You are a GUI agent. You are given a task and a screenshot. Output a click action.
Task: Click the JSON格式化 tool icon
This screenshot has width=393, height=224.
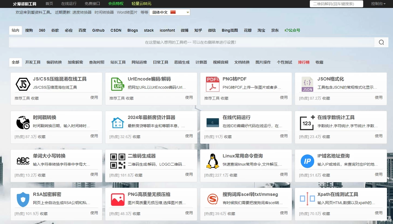coord(307,84)
